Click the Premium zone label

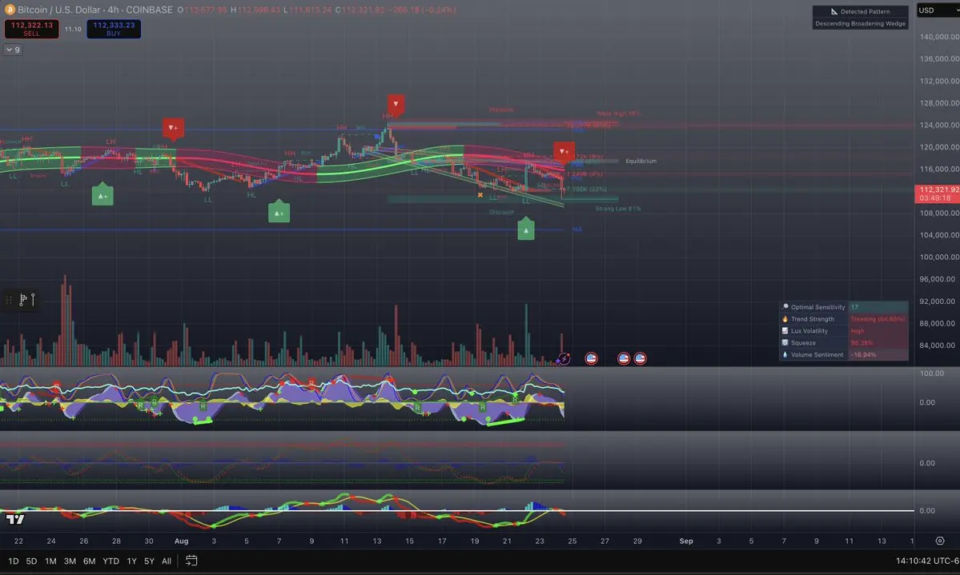tap(501, 110)
